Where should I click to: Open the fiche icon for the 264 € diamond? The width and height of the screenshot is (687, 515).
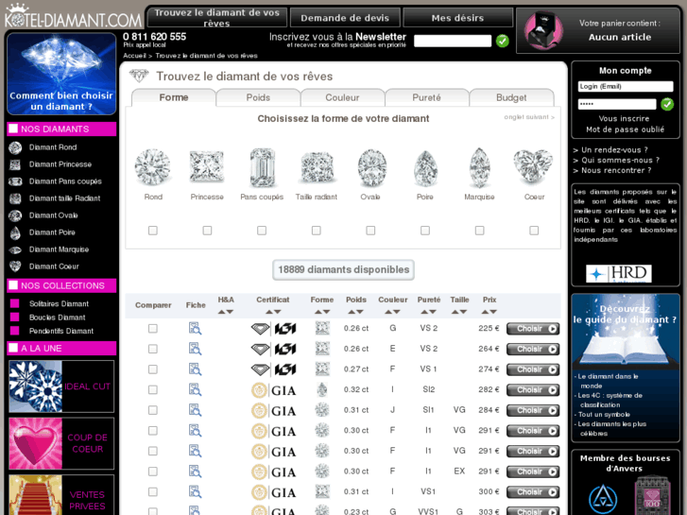tap(195, 349)
